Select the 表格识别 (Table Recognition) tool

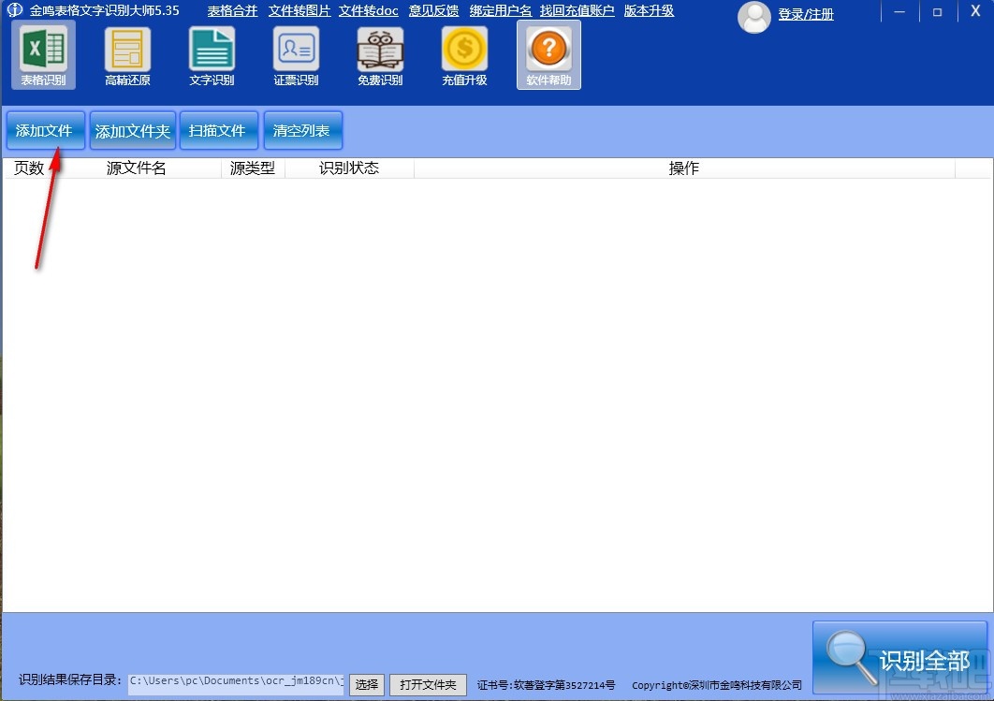43,55
